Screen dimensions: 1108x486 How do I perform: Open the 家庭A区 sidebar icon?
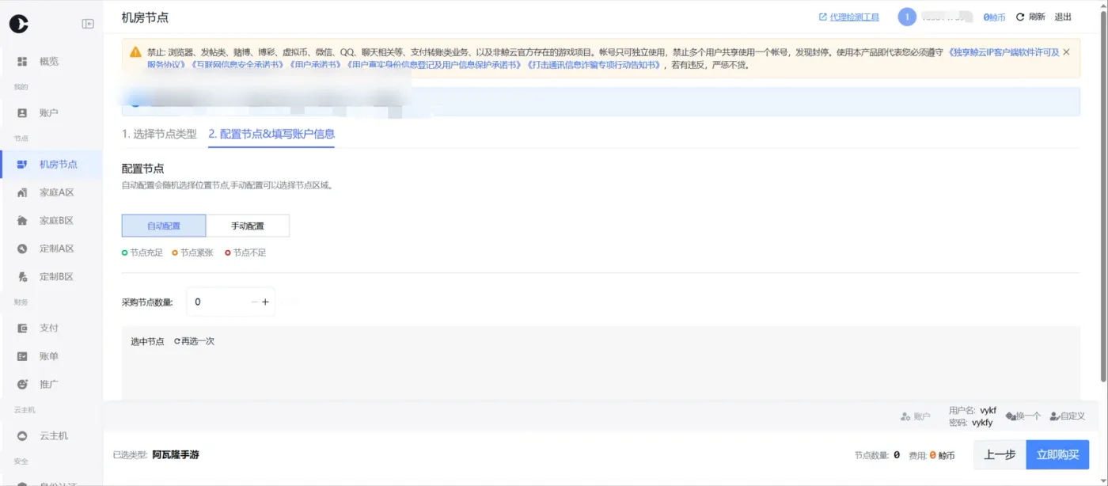22,192
